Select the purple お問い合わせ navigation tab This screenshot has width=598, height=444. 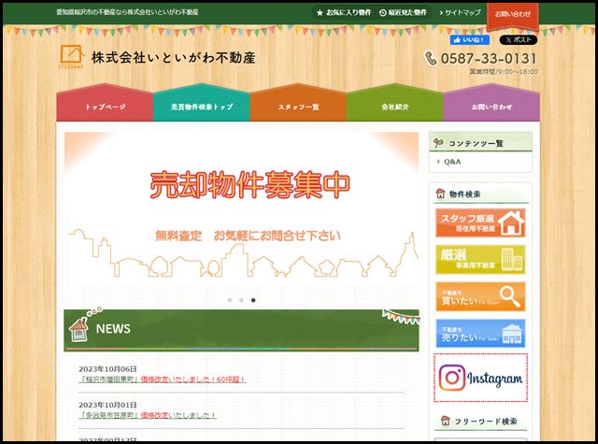[491, 104]
